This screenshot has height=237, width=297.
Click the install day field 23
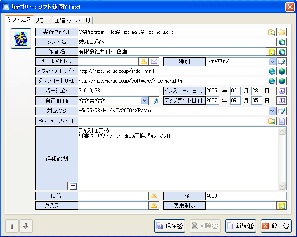(x=257, y=91)
